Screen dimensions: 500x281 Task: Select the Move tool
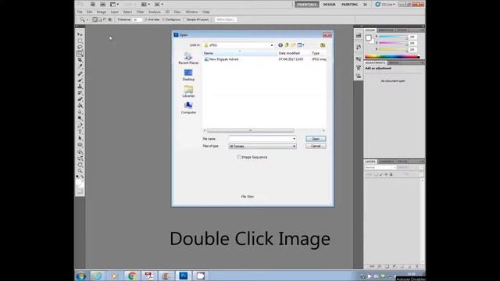(80, 34)
